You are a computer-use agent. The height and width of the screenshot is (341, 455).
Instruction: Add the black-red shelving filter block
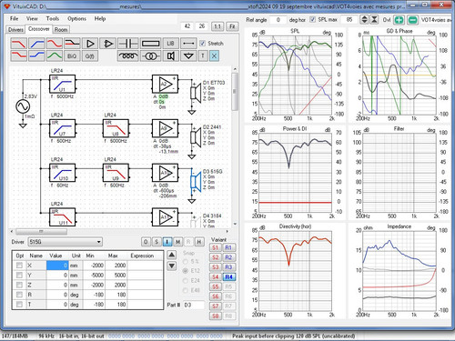tap(72, 44)
